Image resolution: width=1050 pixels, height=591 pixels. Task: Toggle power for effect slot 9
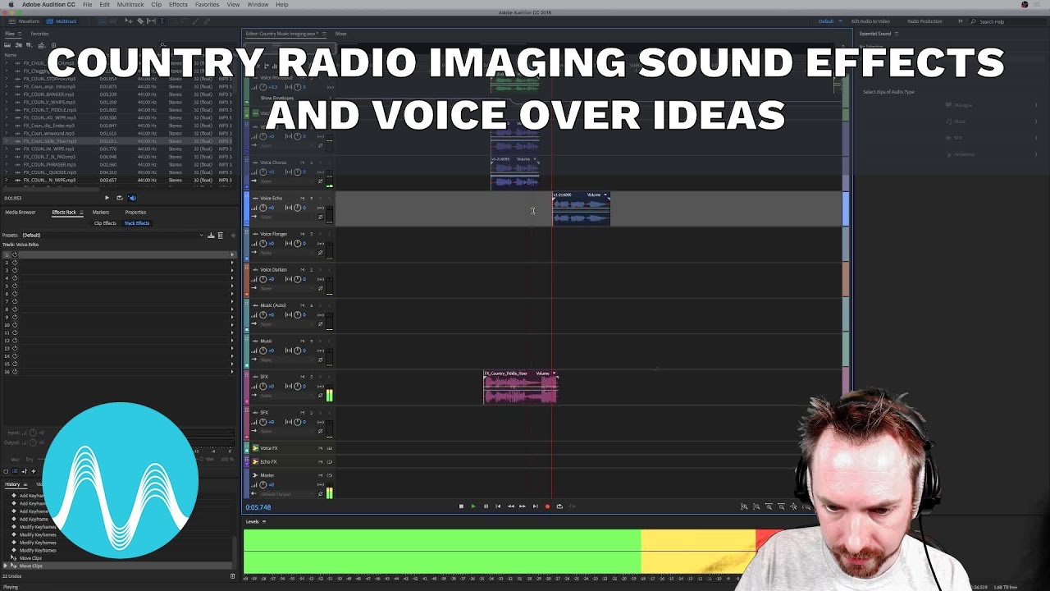coord(15,318)
